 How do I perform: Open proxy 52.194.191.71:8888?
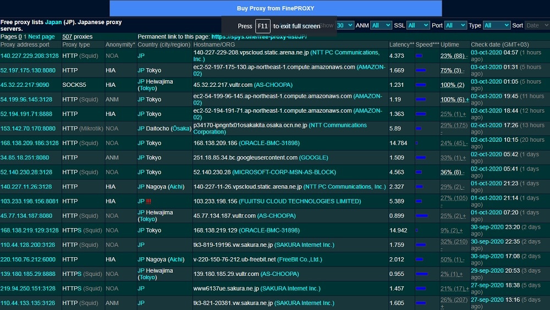(x=26, y=114)
